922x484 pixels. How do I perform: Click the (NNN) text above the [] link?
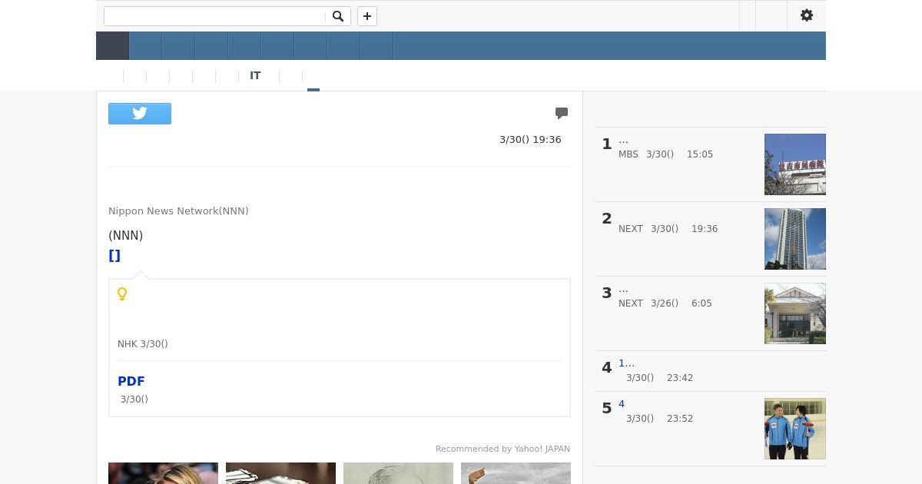126,236
